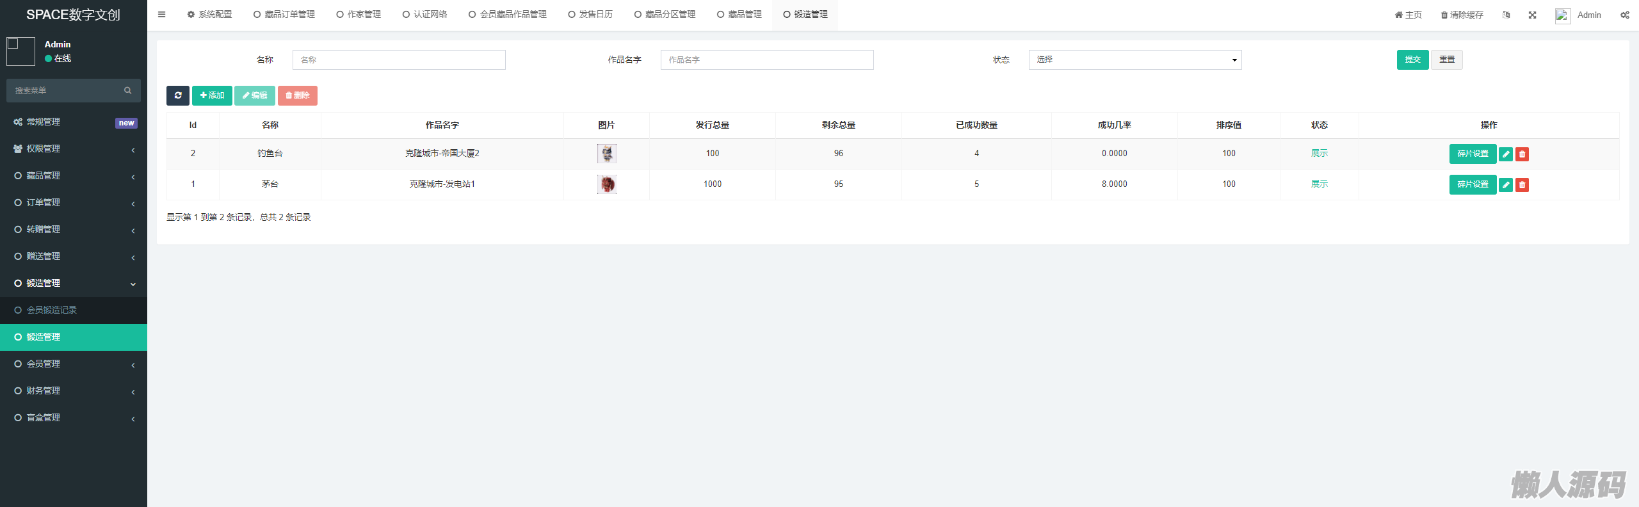Image resolution: width=1639 pixels, height=507 pixels.
Task: Go to 主页 from the top bar
Action: (1408, 15)
